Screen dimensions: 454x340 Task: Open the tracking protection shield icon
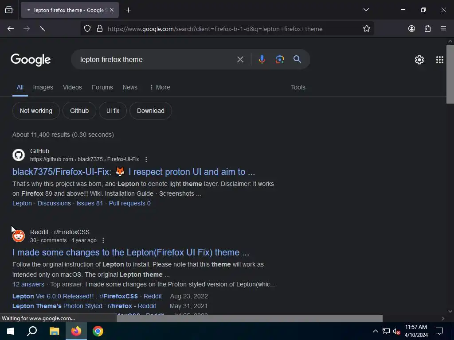click(87, 29)
